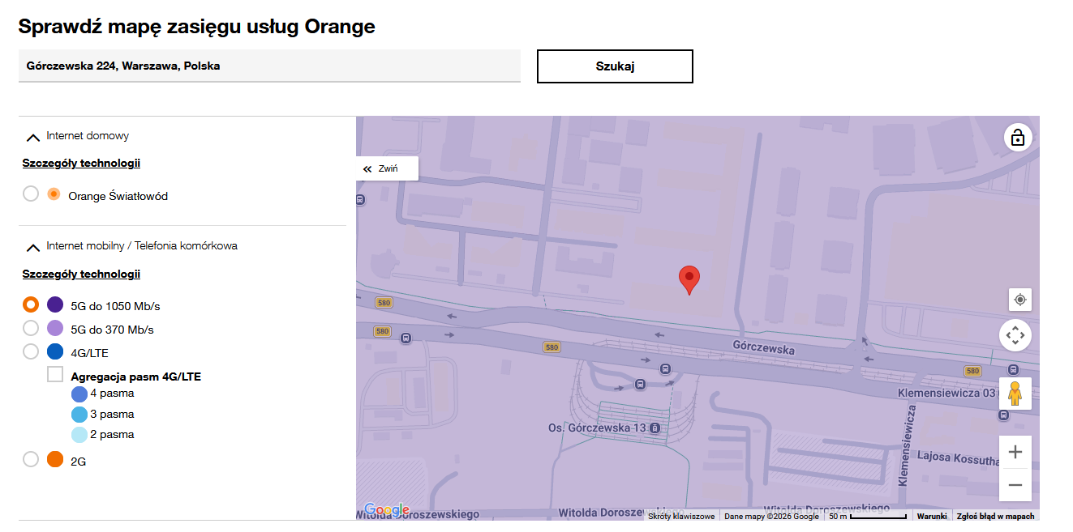
Task: Open map camera pan controls
Action: (x=1015, y=334)
